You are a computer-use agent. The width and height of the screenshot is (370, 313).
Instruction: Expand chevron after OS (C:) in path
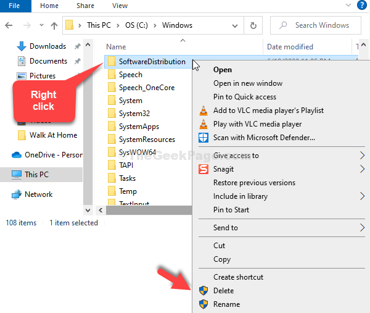coord(155,25)
